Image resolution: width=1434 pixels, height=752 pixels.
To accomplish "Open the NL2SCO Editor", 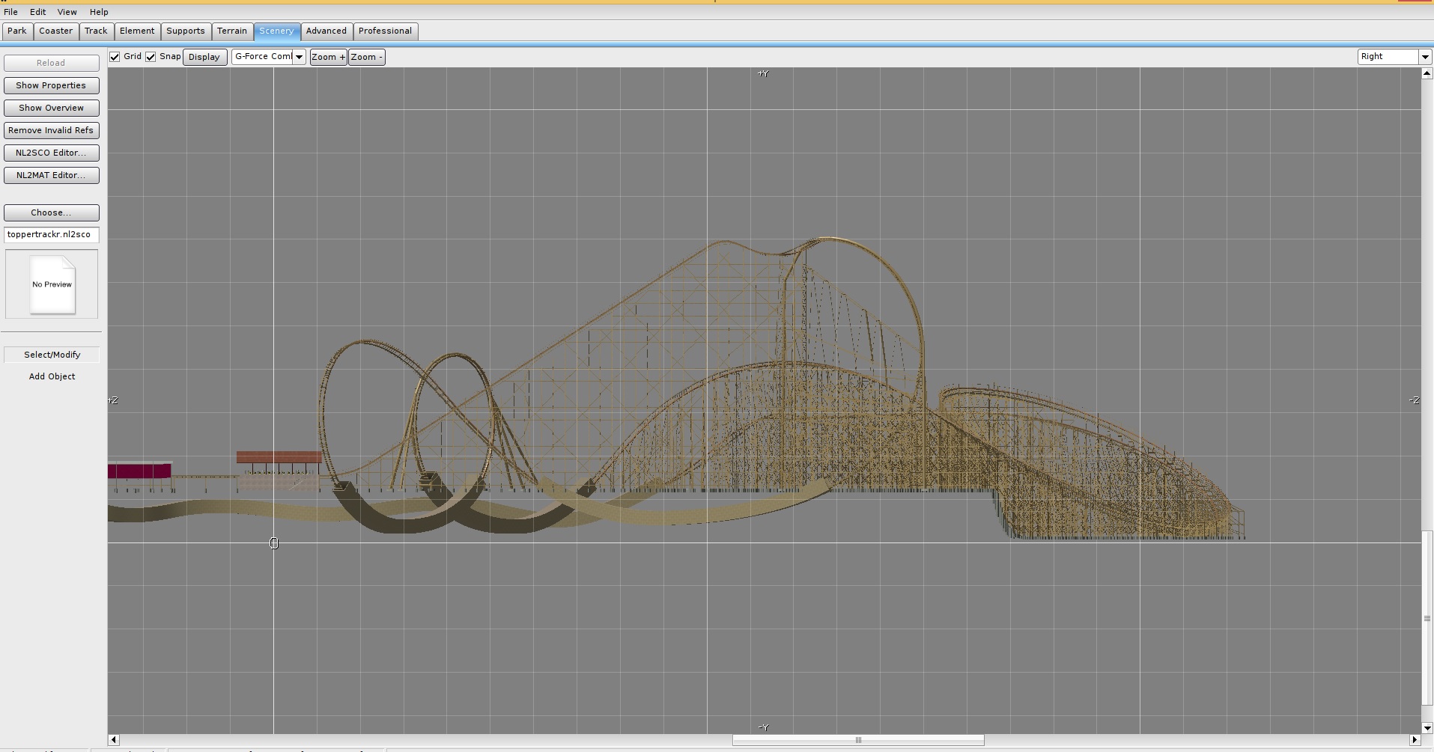I will [x=51, y=153].
